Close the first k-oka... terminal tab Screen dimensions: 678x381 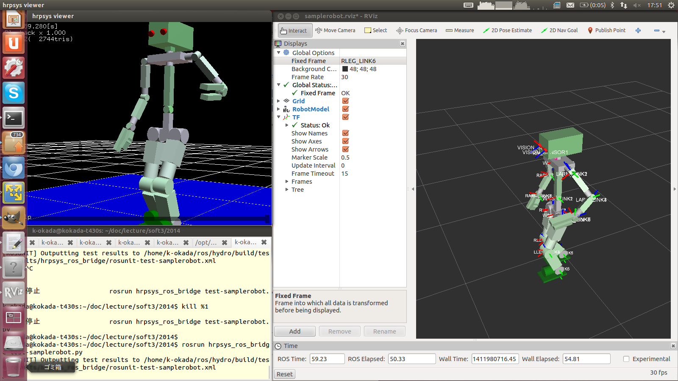tap(70, 243)
